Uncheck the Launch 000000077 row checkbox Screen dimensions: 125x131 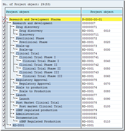(4, 95)
